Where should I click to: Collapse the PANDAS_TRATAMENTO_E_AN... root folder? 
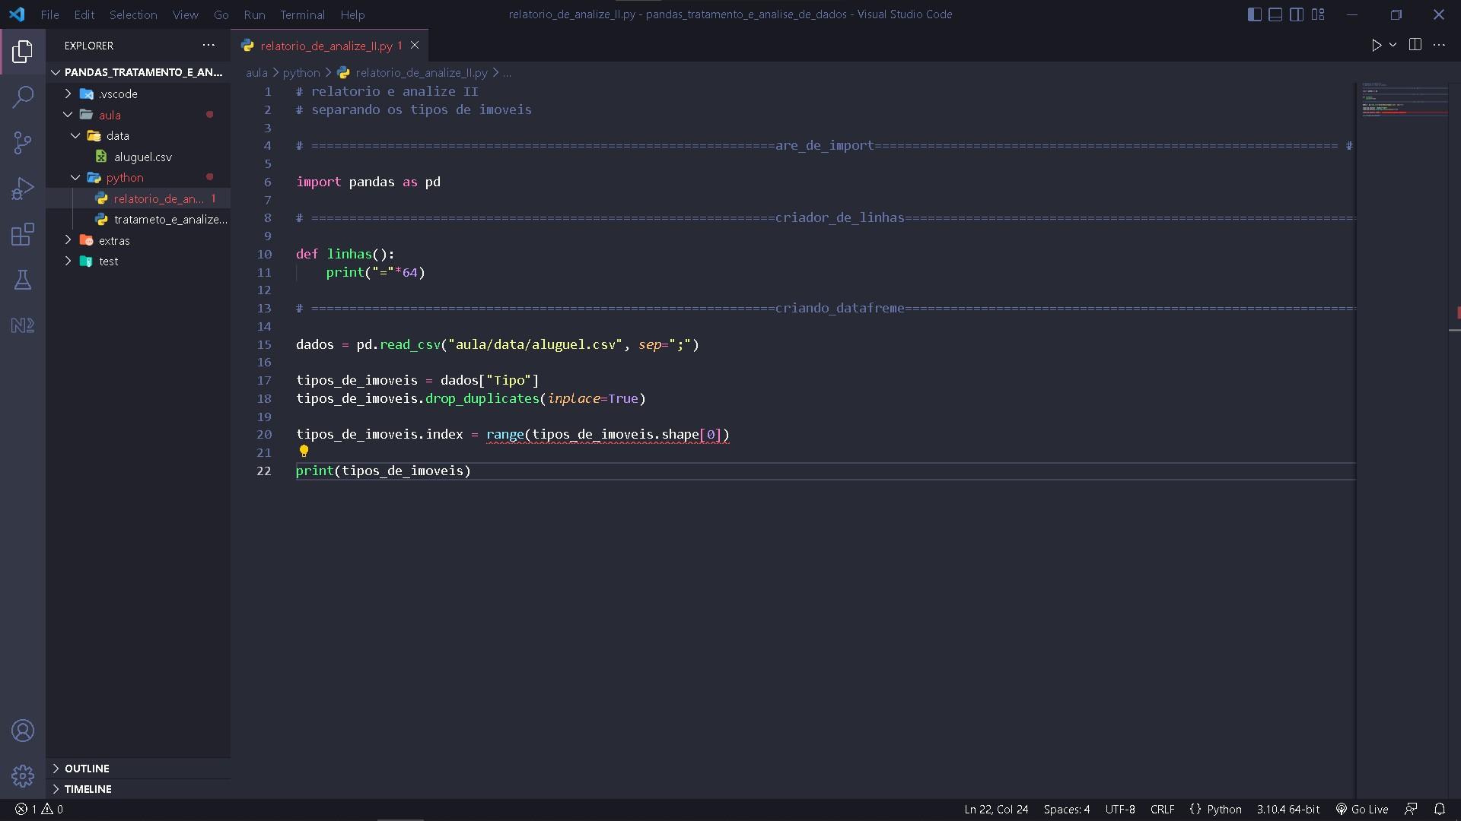[138, 72]
